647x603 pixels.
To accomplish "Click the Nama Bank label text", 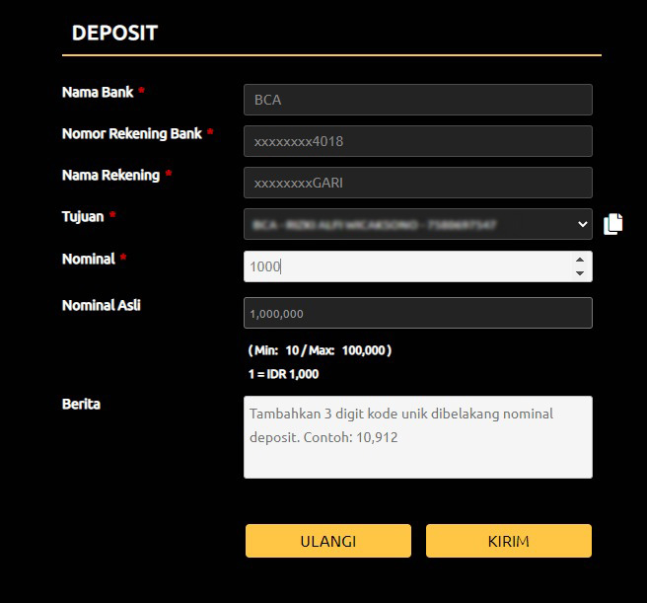I will pos(98,92).
